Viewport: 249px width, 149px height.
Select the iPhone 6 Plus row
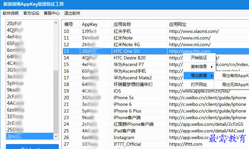pos(156,111)
